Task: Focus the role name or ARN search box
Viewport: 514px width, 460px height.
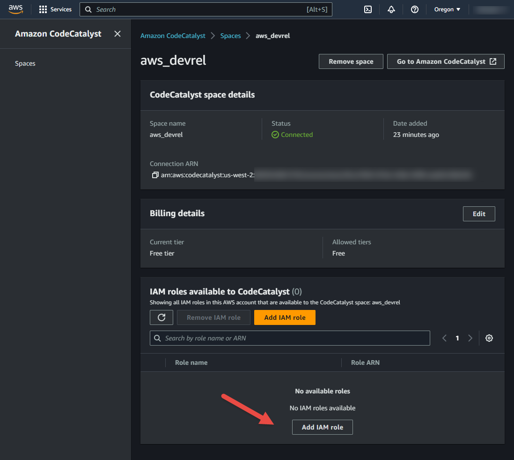Action: point(290,338)
